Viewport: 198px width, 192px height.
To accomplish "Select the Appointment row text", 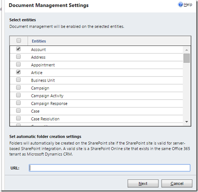I will (x=43, y=65).
